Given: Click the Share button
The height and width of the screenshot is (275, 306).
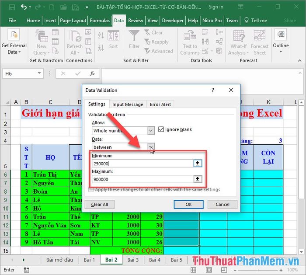Looking at the screenshot, I should click(x=290, y=21).
